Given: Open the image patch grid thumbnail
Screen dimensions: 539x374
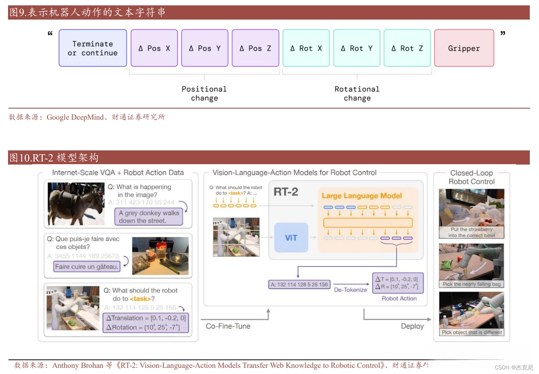Looking at the screenshot, I should pyautogui.click(x=236, y=237).
